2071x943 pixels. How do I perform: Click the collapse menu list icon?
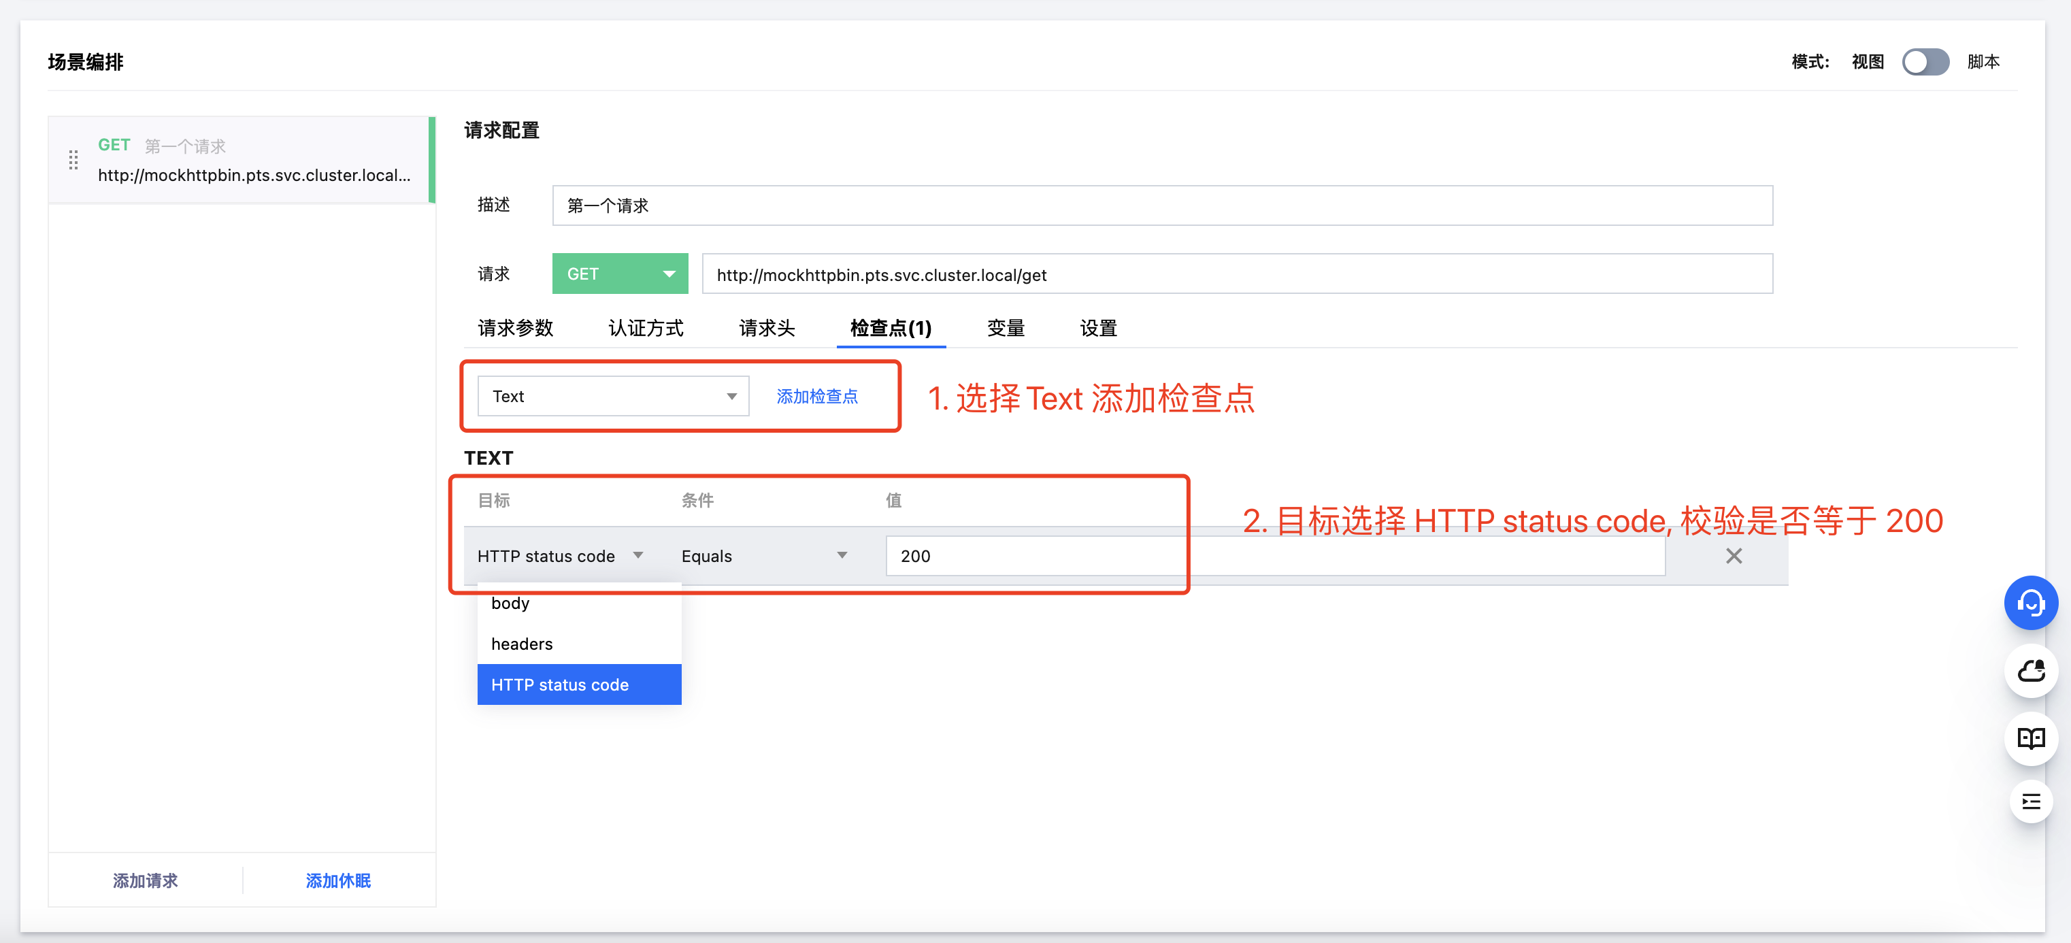pos(2030,801)
